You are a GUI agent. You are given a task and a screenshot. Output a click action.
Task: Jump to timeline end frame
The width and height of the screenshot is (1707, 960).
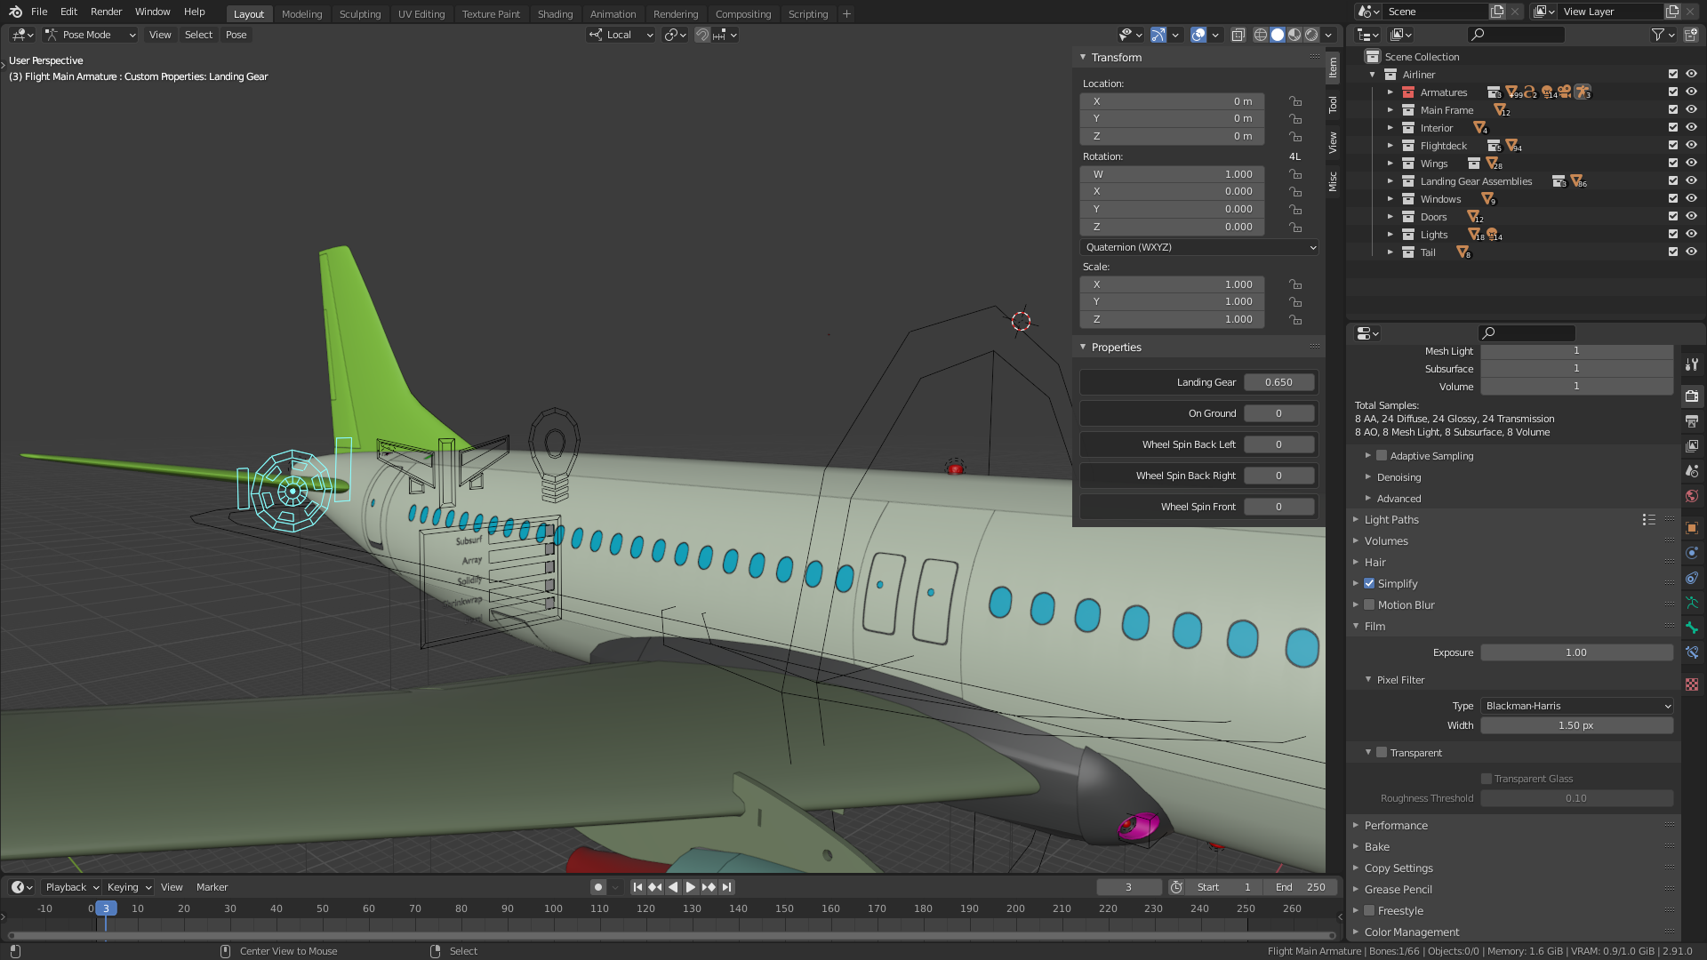pyautogui.click(x=726, y=887)
